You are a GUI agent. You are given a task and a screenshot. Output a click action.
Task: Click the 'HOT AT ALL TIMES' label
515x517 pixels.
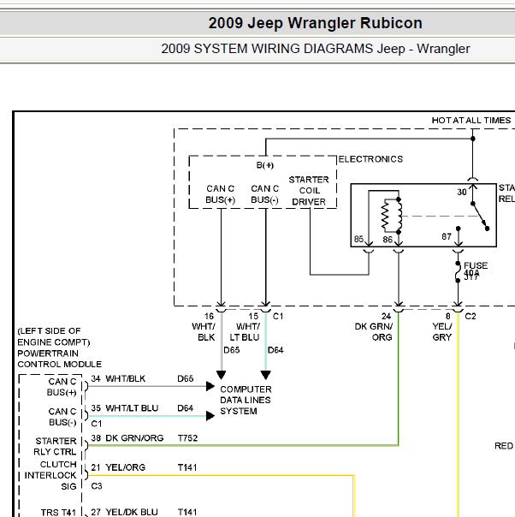pos(471,121)
